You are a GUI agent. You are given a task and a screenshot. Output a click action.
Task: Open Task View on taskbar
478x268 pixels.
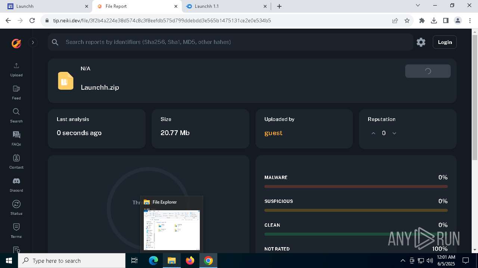coord(134,261)
